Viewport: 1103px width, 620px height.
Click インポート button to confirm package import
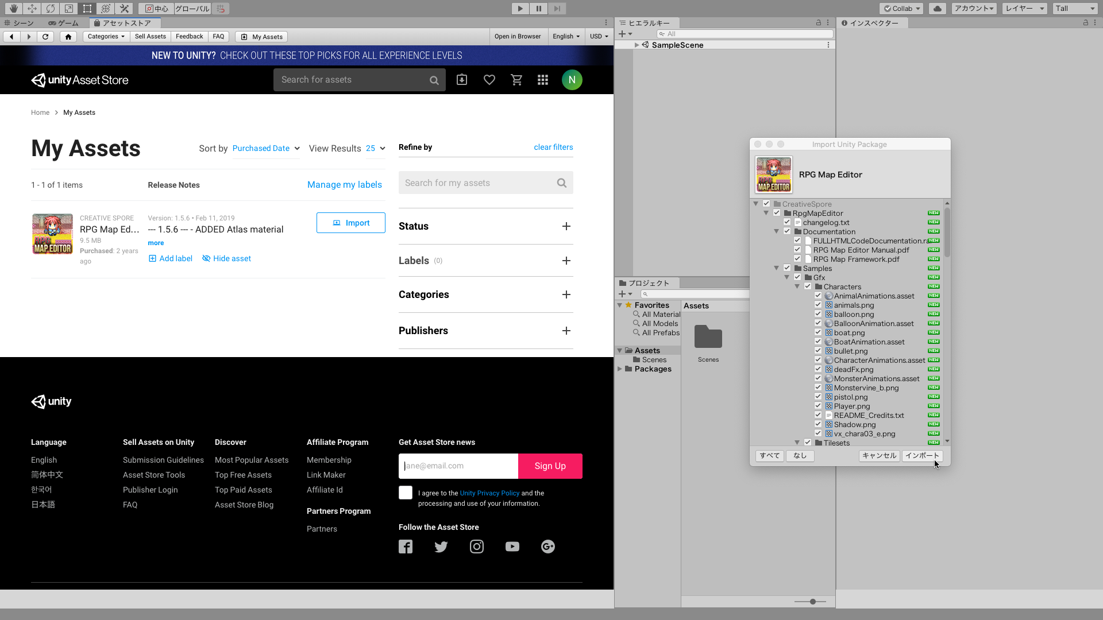click(x=921, y=455)
